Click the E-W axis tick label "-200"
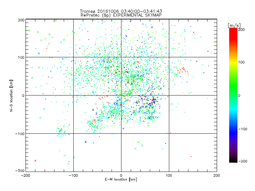Viewport: 255px width, 191px height. point(25,175)
